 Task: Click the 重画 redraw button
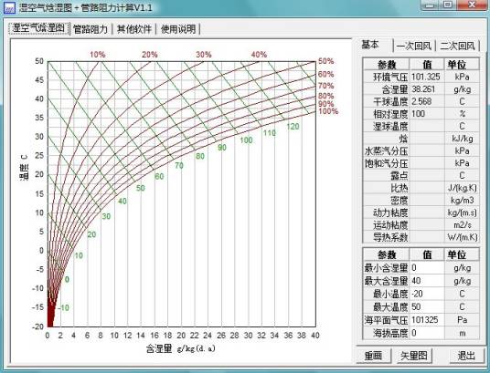373,356
